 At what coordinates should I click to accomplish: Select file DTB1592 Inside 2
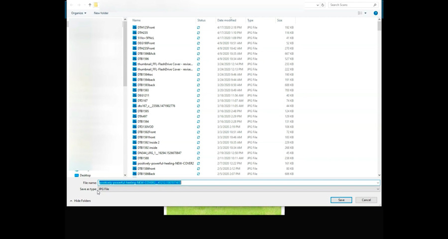(148, 142)
